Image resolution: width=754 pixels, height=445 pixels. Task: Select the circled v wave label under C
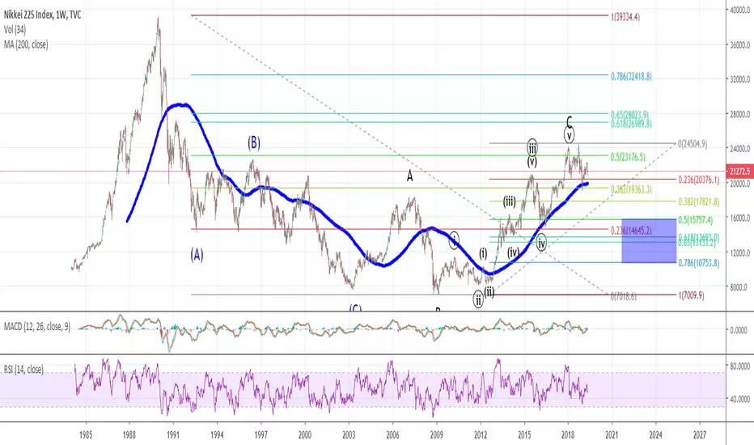569,136
